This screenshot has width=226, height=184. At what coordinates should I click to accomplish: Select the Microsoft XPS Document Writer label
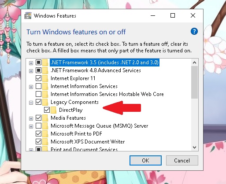tap(88, 142)
